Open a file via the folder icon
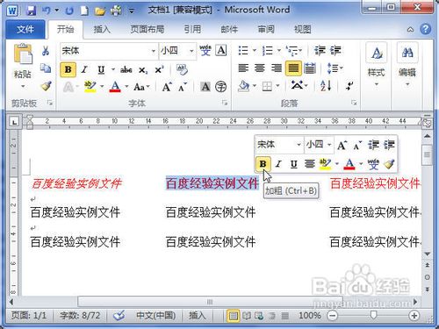The image size is (439, 329). click(100, 11)
